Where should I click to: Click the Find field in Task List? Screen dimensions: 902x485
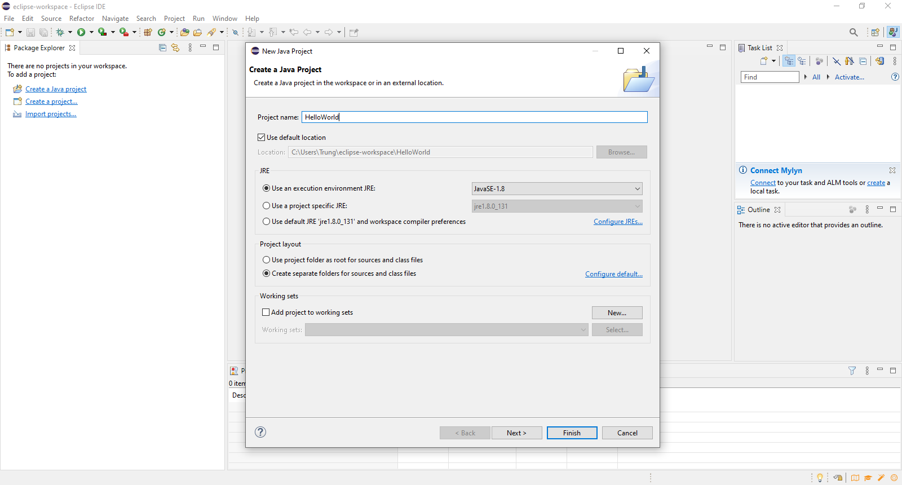770,77
